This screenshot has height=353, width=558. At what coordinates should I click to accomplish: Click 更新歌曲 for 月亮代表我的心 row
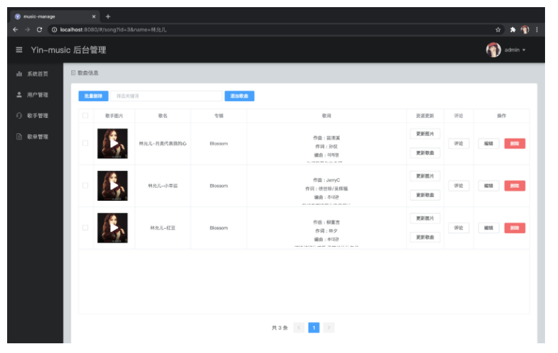tap(425, 153)
